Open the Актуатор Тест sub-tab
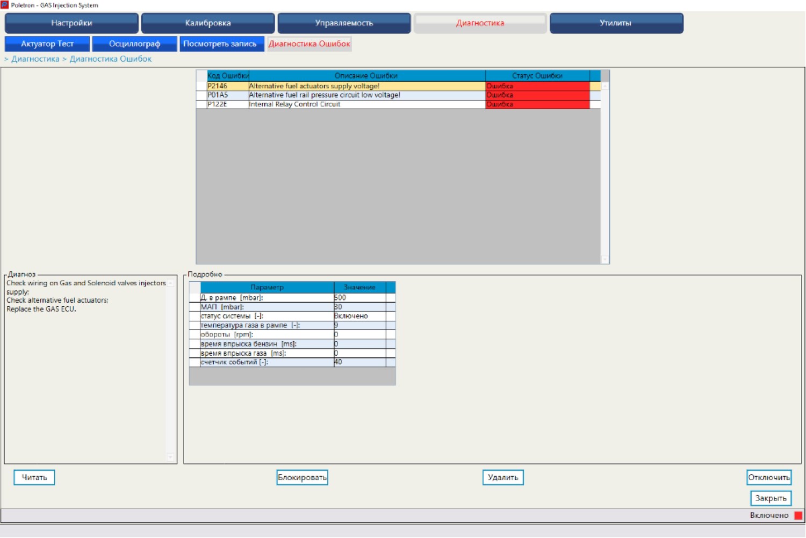Image resolution: width=806 pixels, height=538 pixels. click(x=47, y=44)
